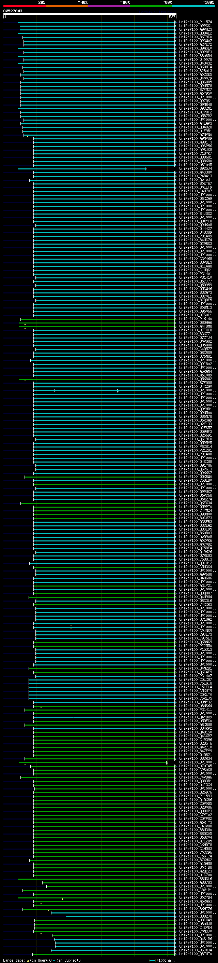Open hit UniRef100_C1DYK7

[x=196, y=154]
